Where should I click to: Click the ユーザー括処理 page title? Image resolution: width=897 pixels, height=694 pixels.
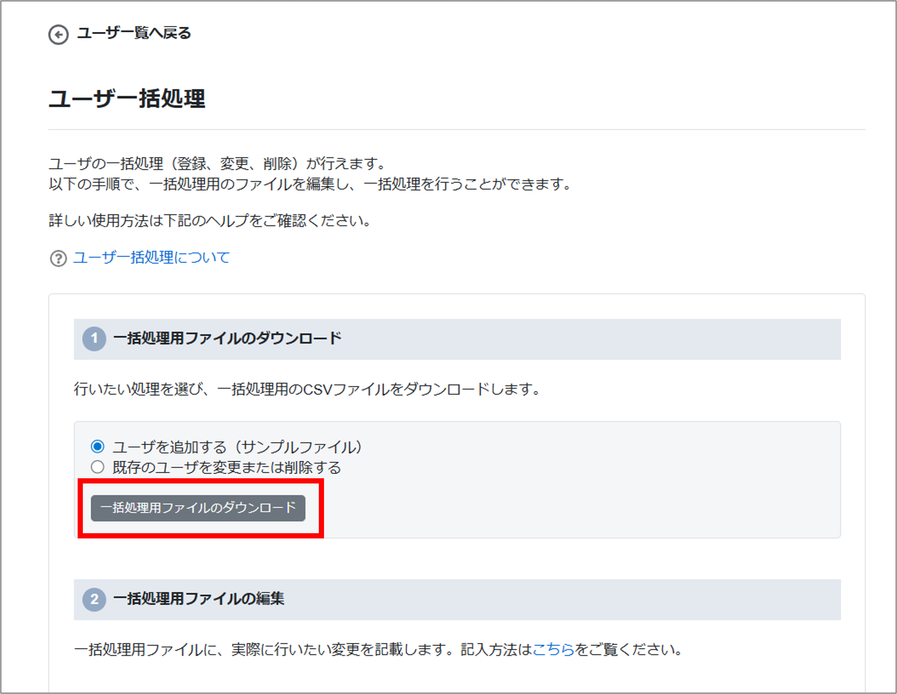(x=127, y=99)
